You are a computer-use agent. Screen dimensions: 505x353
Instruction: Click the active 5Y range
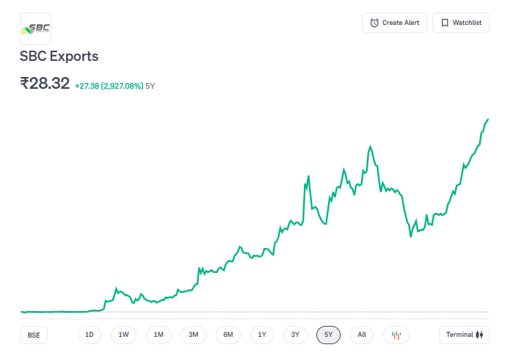[x=329, y=335]
